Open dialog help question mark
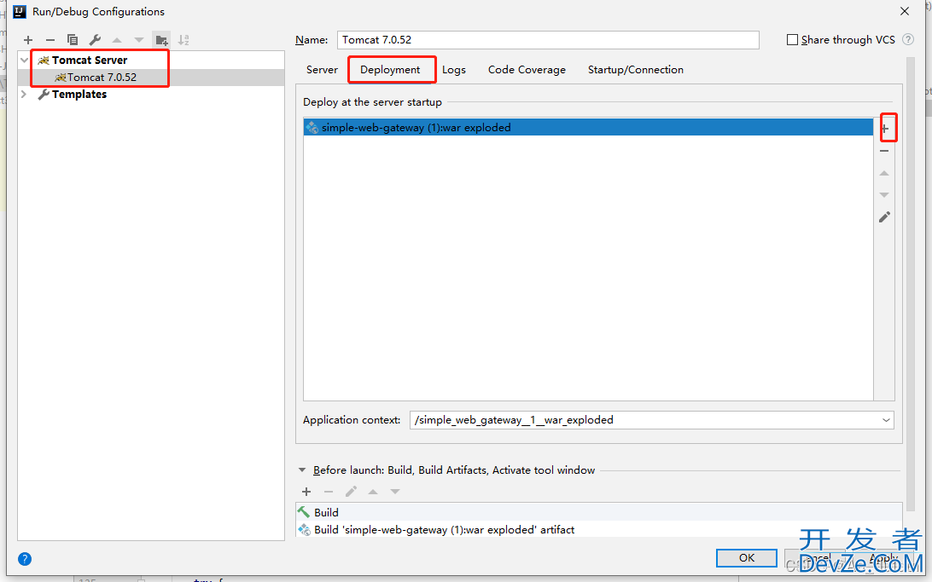The image size is (932, 582). [25, 558]
